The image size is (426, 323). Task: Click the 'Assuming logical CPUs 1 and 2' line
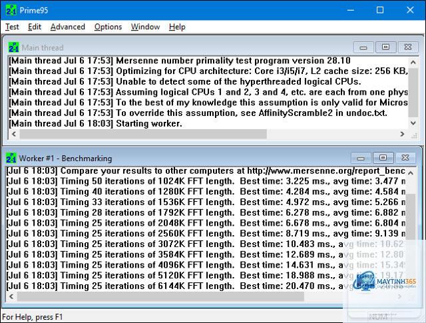pos(208,92)
